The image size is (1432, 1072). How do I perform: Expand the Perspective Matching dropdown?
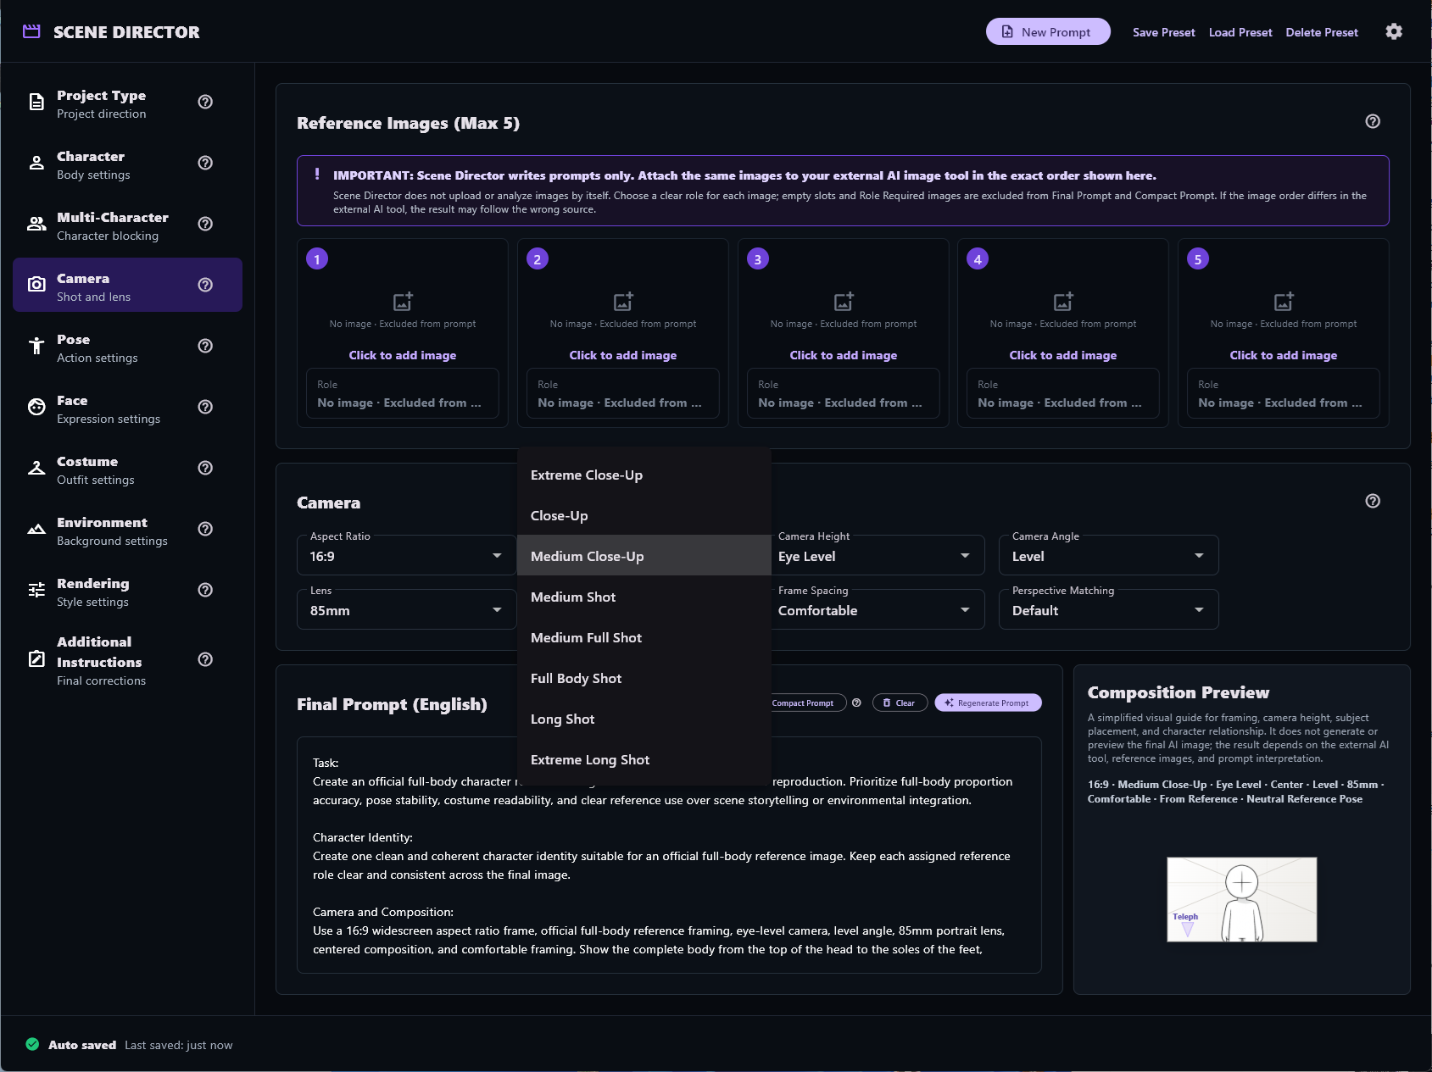pyautogui.click(x=1109, y=610)
